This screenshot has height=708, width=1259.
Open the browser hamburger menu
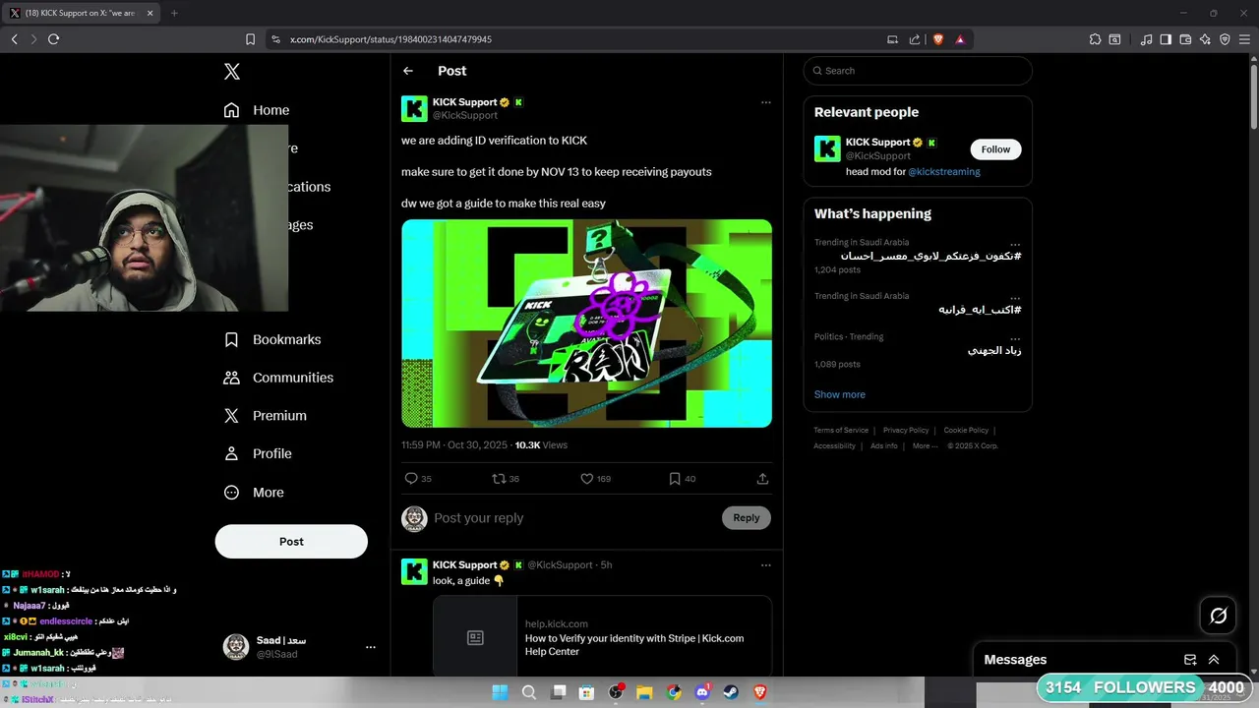click(x=1244, y=39)
